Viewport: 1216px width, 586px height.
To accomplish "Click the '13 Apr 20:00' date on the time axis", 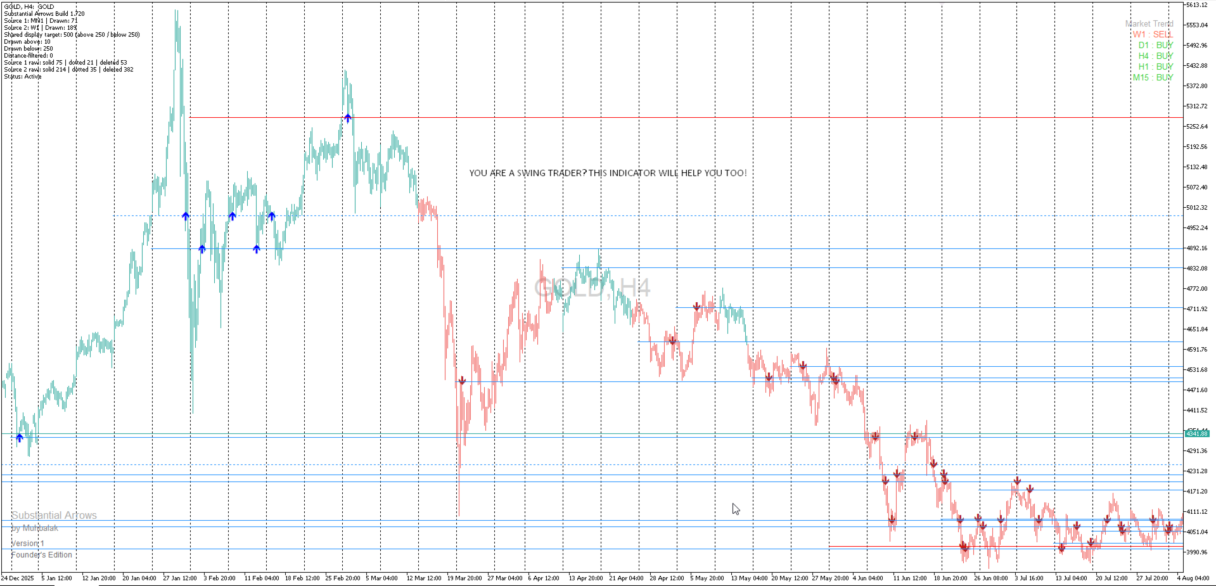I will tap(586, 578).
